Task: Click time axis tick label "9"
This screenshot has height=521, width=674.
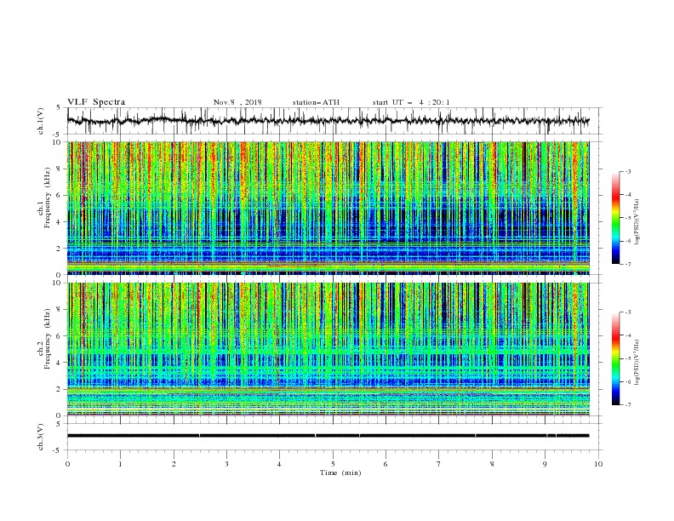Action: [545, 464]
